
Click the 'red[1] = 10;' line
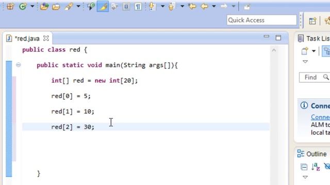73,112
